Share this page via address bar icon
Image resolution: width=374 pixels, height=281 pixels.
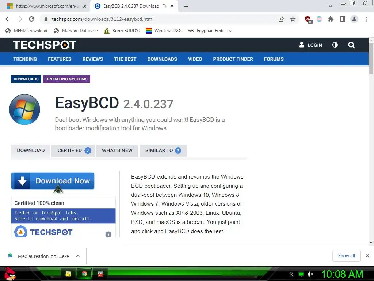click(x=281, y=19)
